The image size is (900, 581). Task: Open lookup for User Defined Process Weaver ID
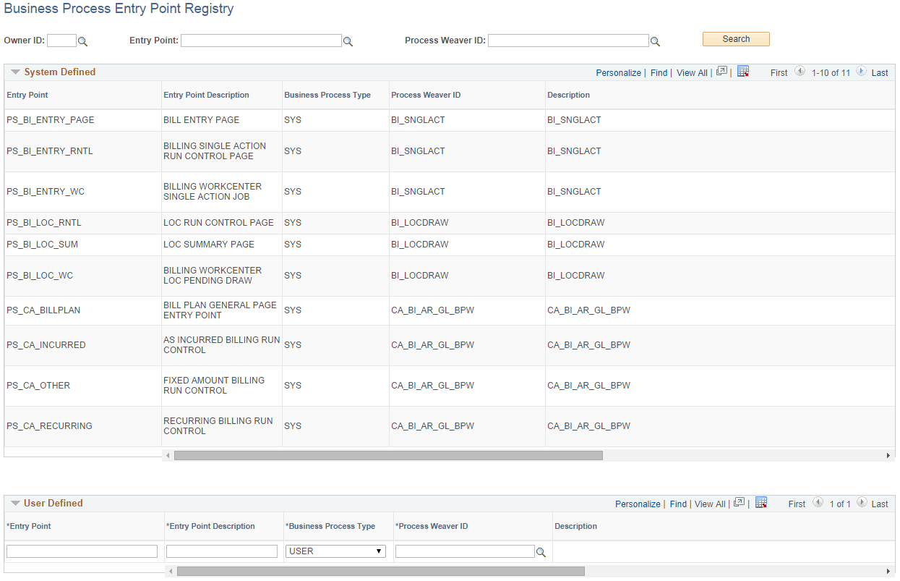541,551
